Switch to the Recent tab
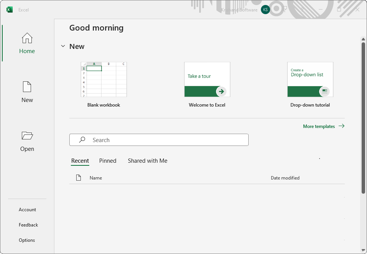 80,161
